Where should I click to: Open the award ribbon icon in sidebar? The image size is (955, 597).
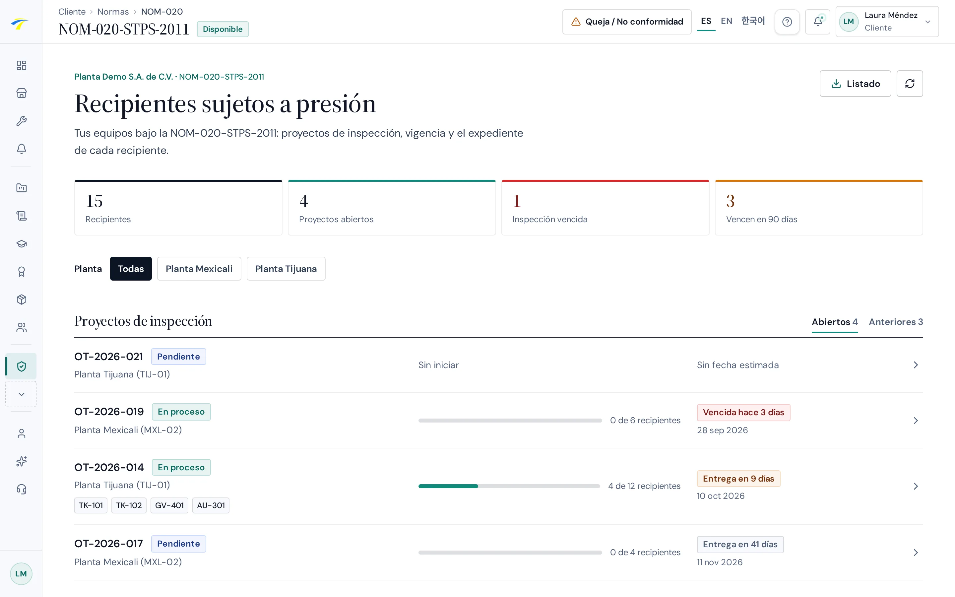tap(21, 272)
